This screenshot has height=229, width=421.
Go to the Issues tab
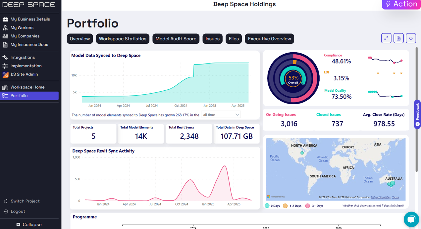213,39
